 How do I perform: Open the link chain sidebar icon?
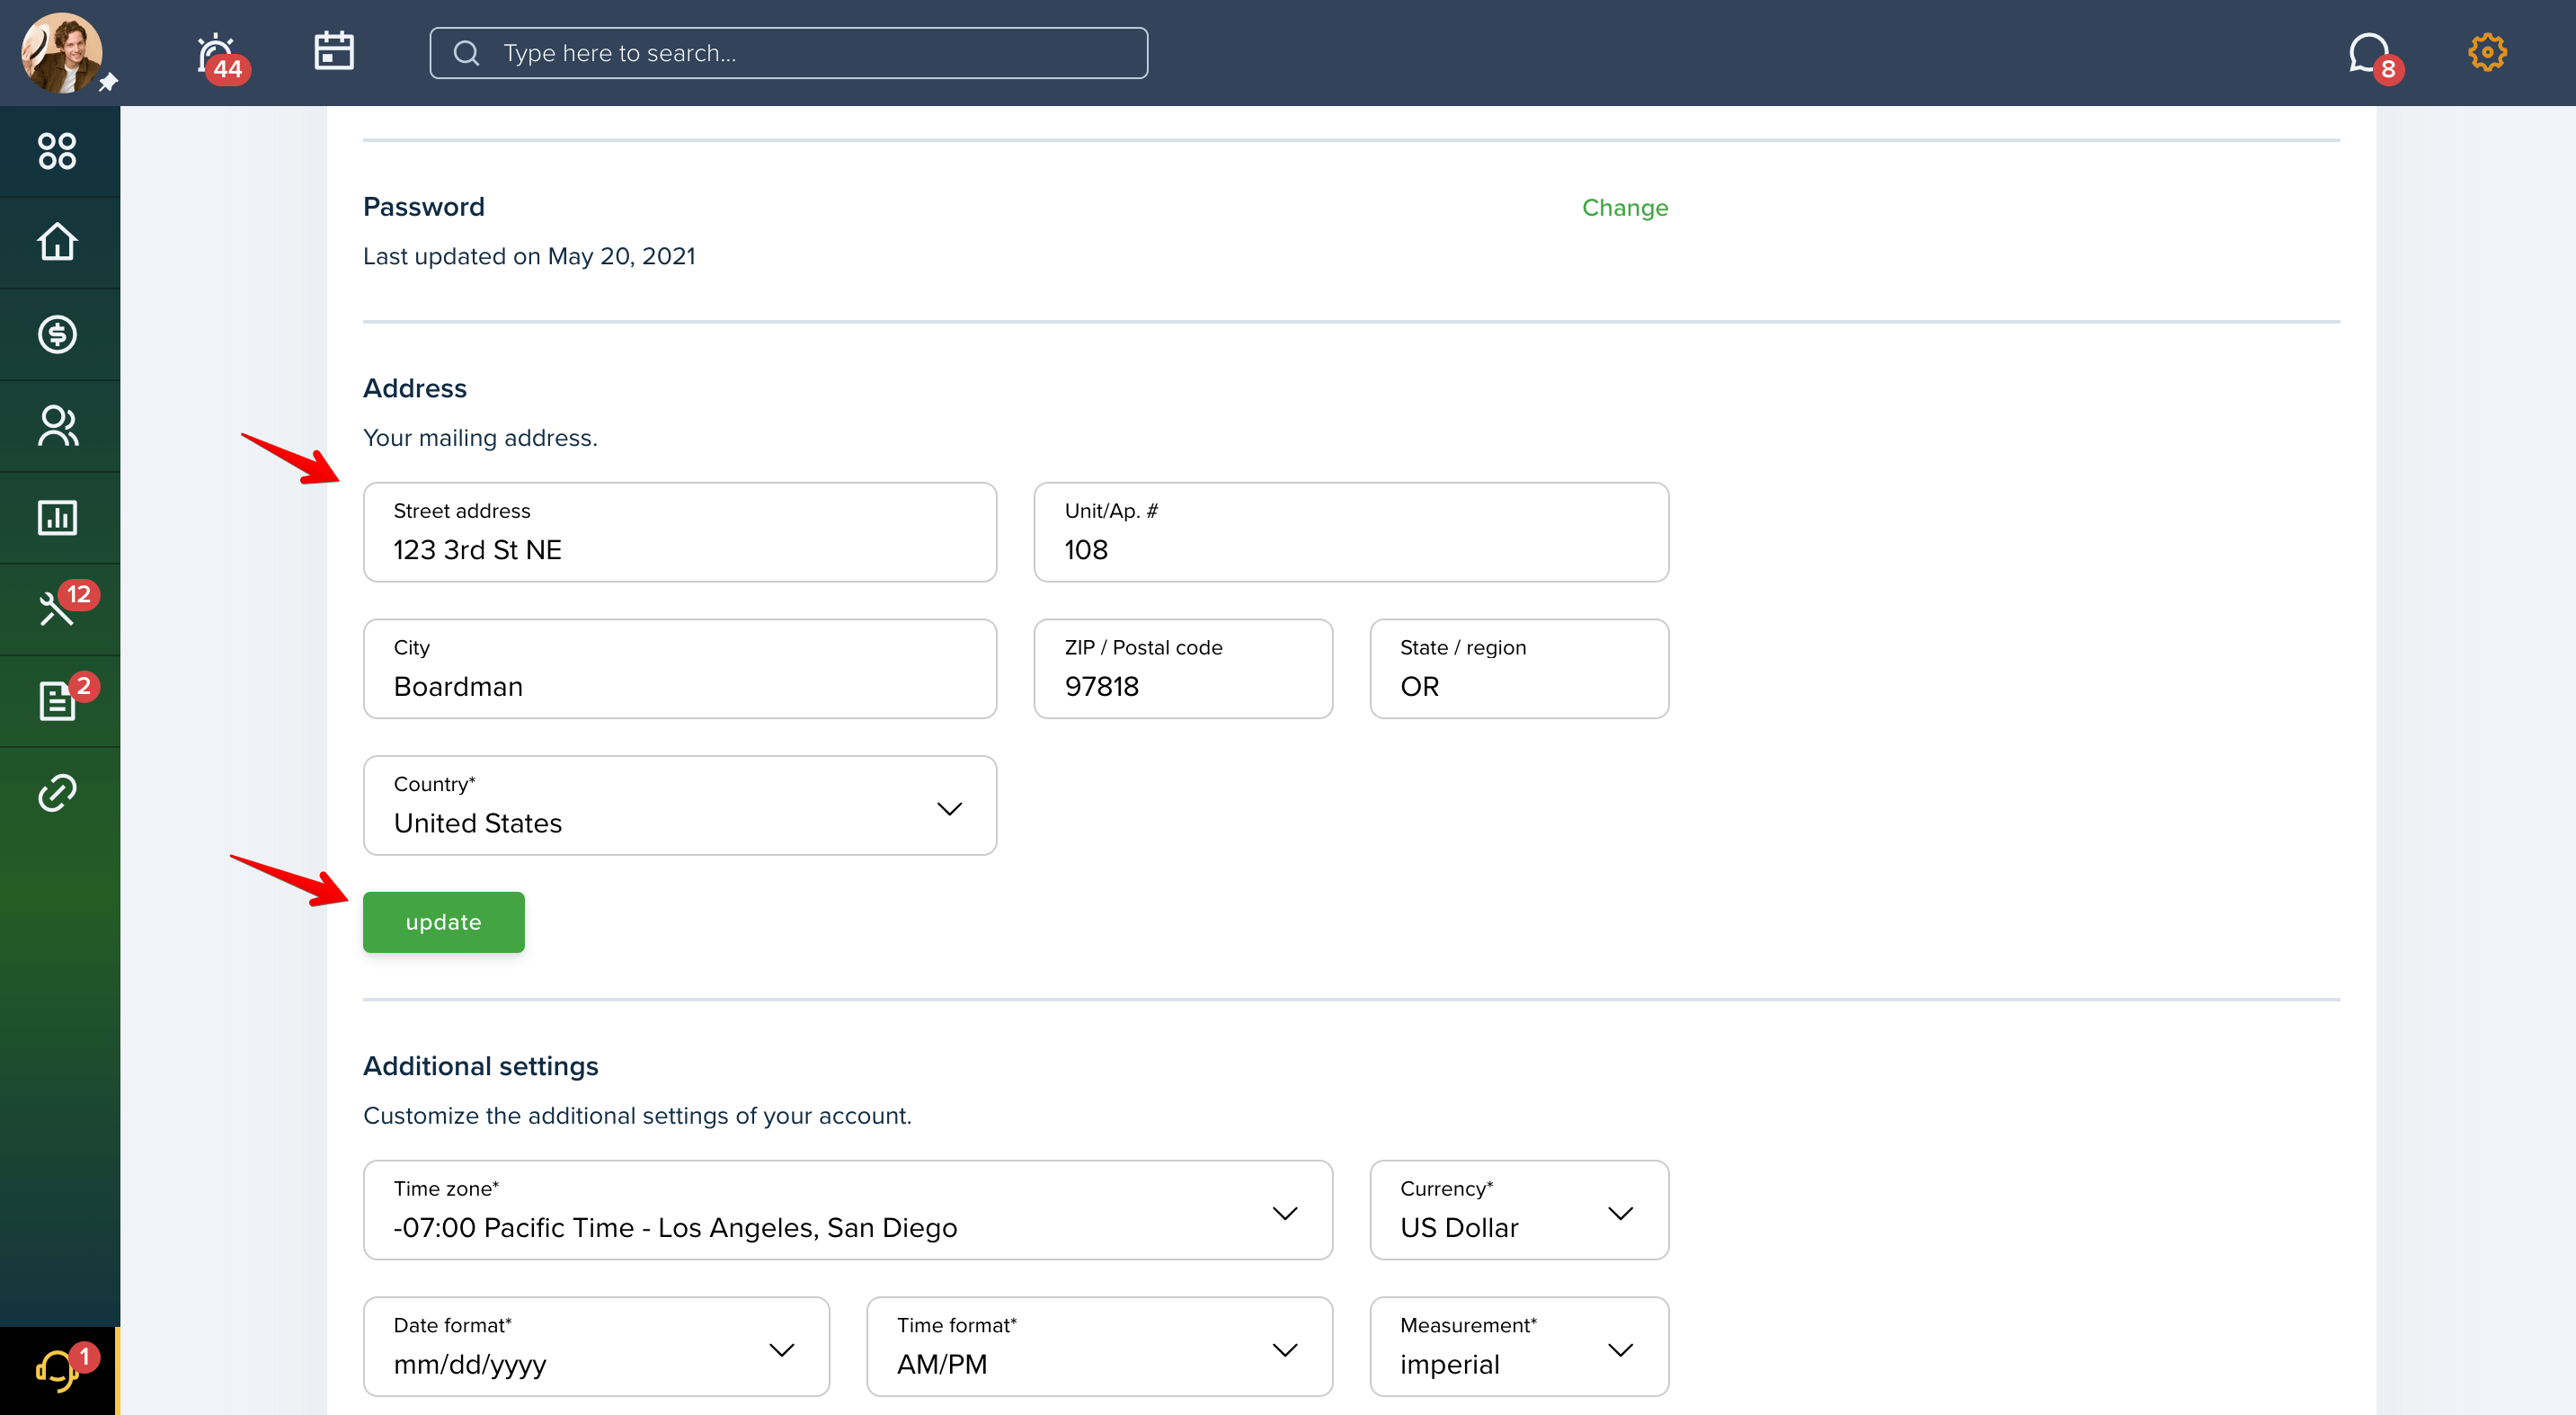57,793
